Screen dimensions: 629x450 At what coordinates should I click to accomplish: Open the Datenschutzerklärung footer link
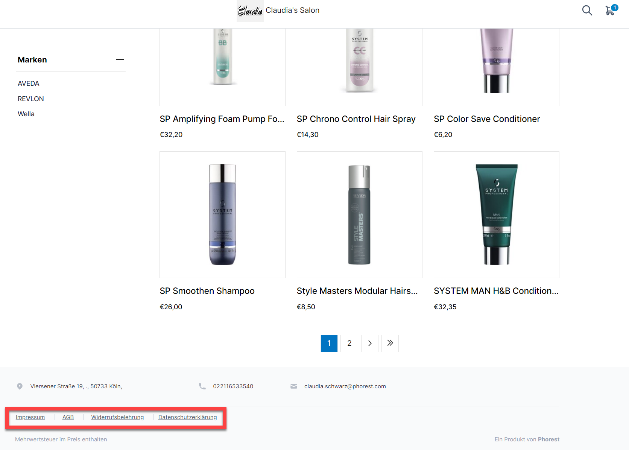tap(187, 417)
